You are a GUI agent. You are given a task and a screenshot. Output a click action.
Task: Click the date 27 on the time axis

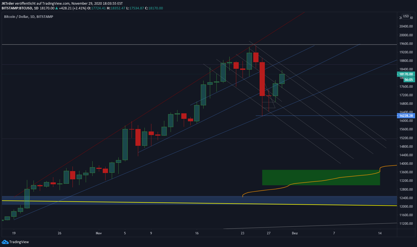coord(269,233)
